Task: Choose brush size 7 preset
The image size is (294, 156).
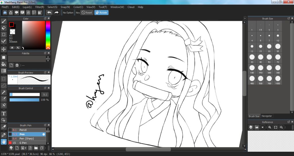Action: pos(269,37)
